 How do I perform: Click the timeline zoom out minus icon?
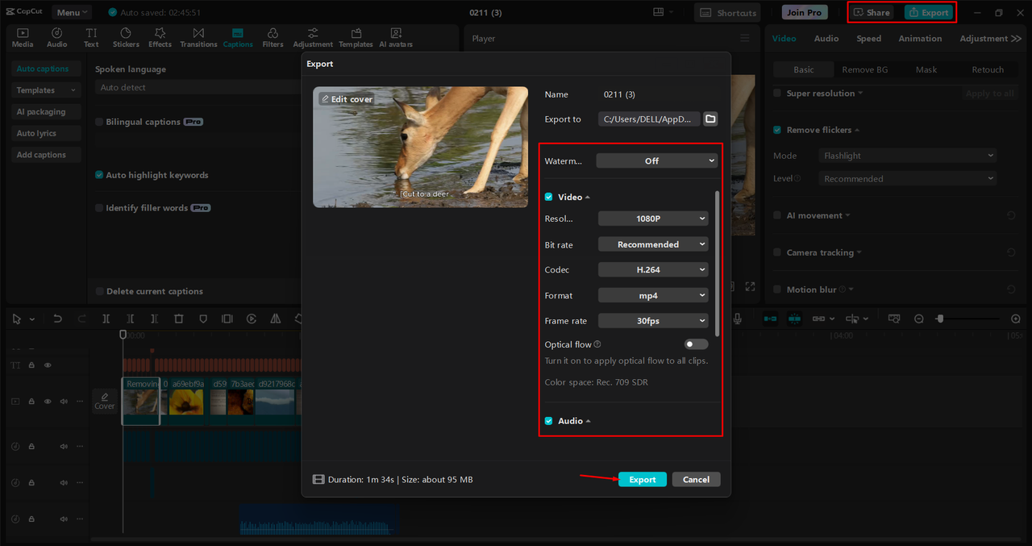pyautogui.click(x=919, y=319)
